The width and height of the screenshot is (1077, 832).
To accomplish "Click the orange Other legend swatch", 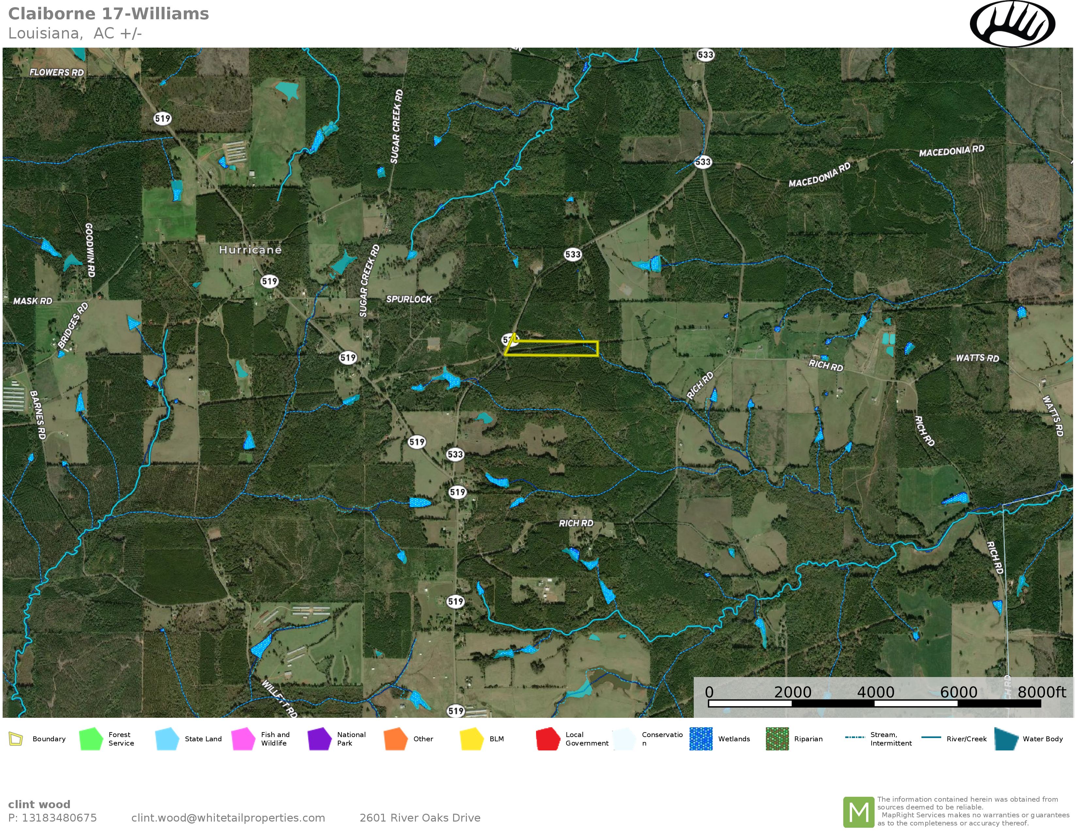I will pyautogui.click(x=395, y=739).
